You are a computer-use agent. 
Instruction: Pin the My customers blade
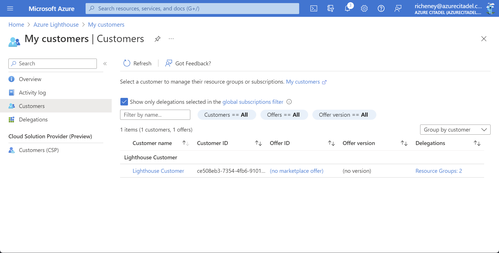[157, 39]
